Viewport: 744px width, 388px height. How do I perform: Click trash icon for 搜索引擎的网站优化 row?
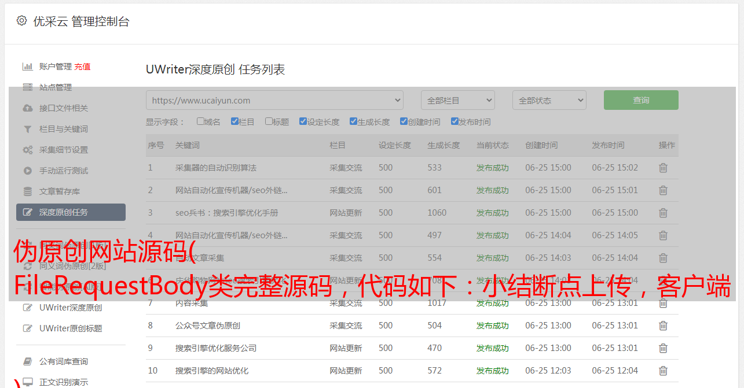663,371
